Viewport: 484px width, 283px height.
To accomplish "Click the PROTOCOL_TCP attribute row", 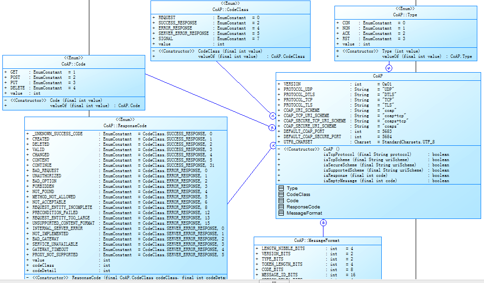I will click(x=336, y=100).
